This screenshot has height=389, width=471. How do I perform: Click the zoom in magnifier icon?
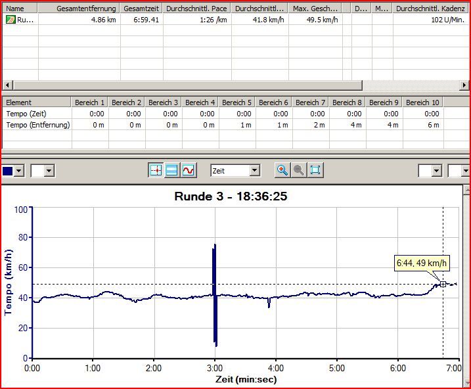282,170
